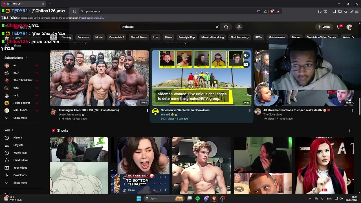Open options menu for Training In The STREETS video

click(x=147, y=111)
